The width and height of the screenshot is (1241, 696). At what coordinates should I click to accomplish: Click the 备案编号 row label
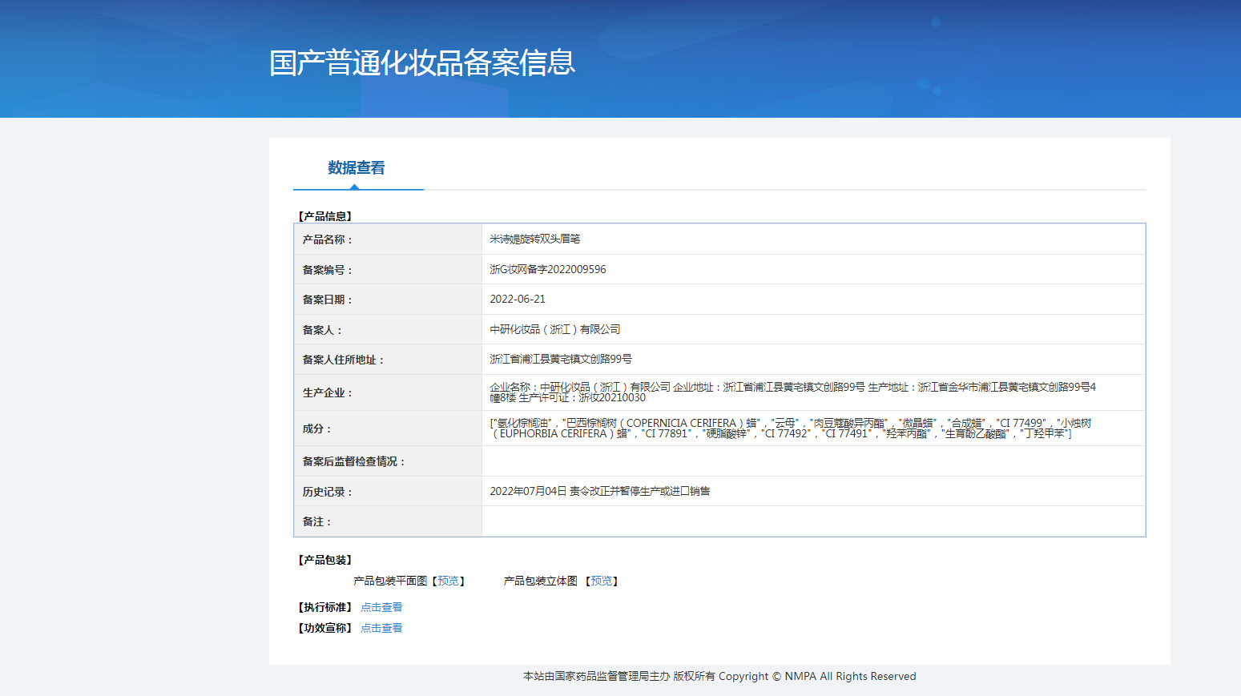327,270
